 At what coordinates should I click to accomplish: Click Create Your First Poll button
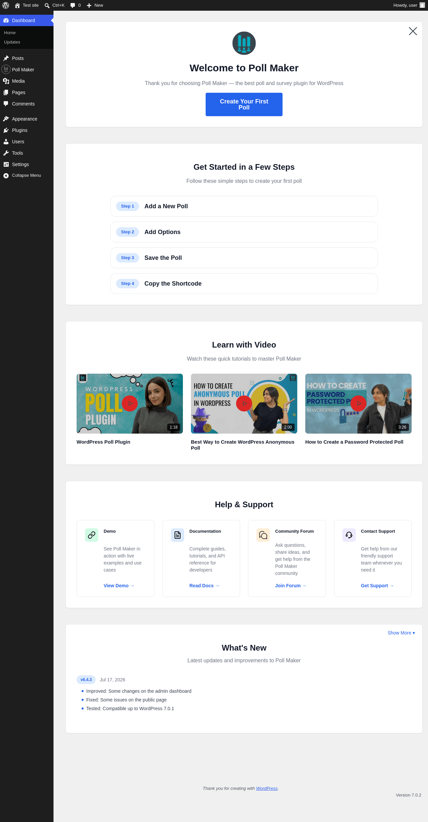click(x=244, y=104)
